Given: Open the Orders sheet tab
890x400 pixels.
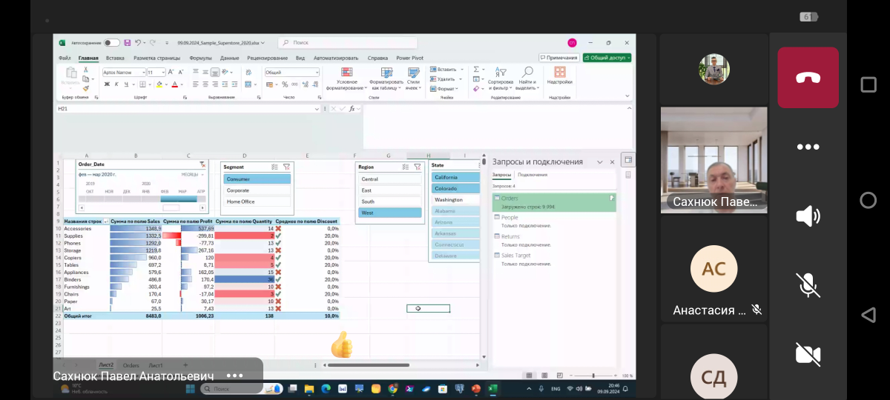Looking at the screenshot, I should (x=131, y=365).
